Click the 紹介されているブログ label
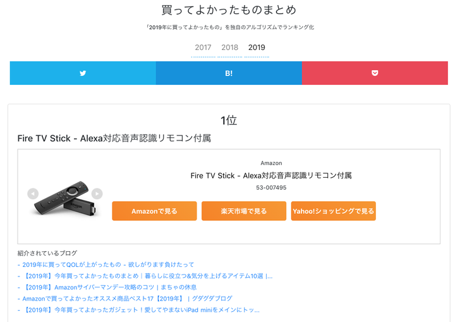The image size is (455, 322). 47,253
